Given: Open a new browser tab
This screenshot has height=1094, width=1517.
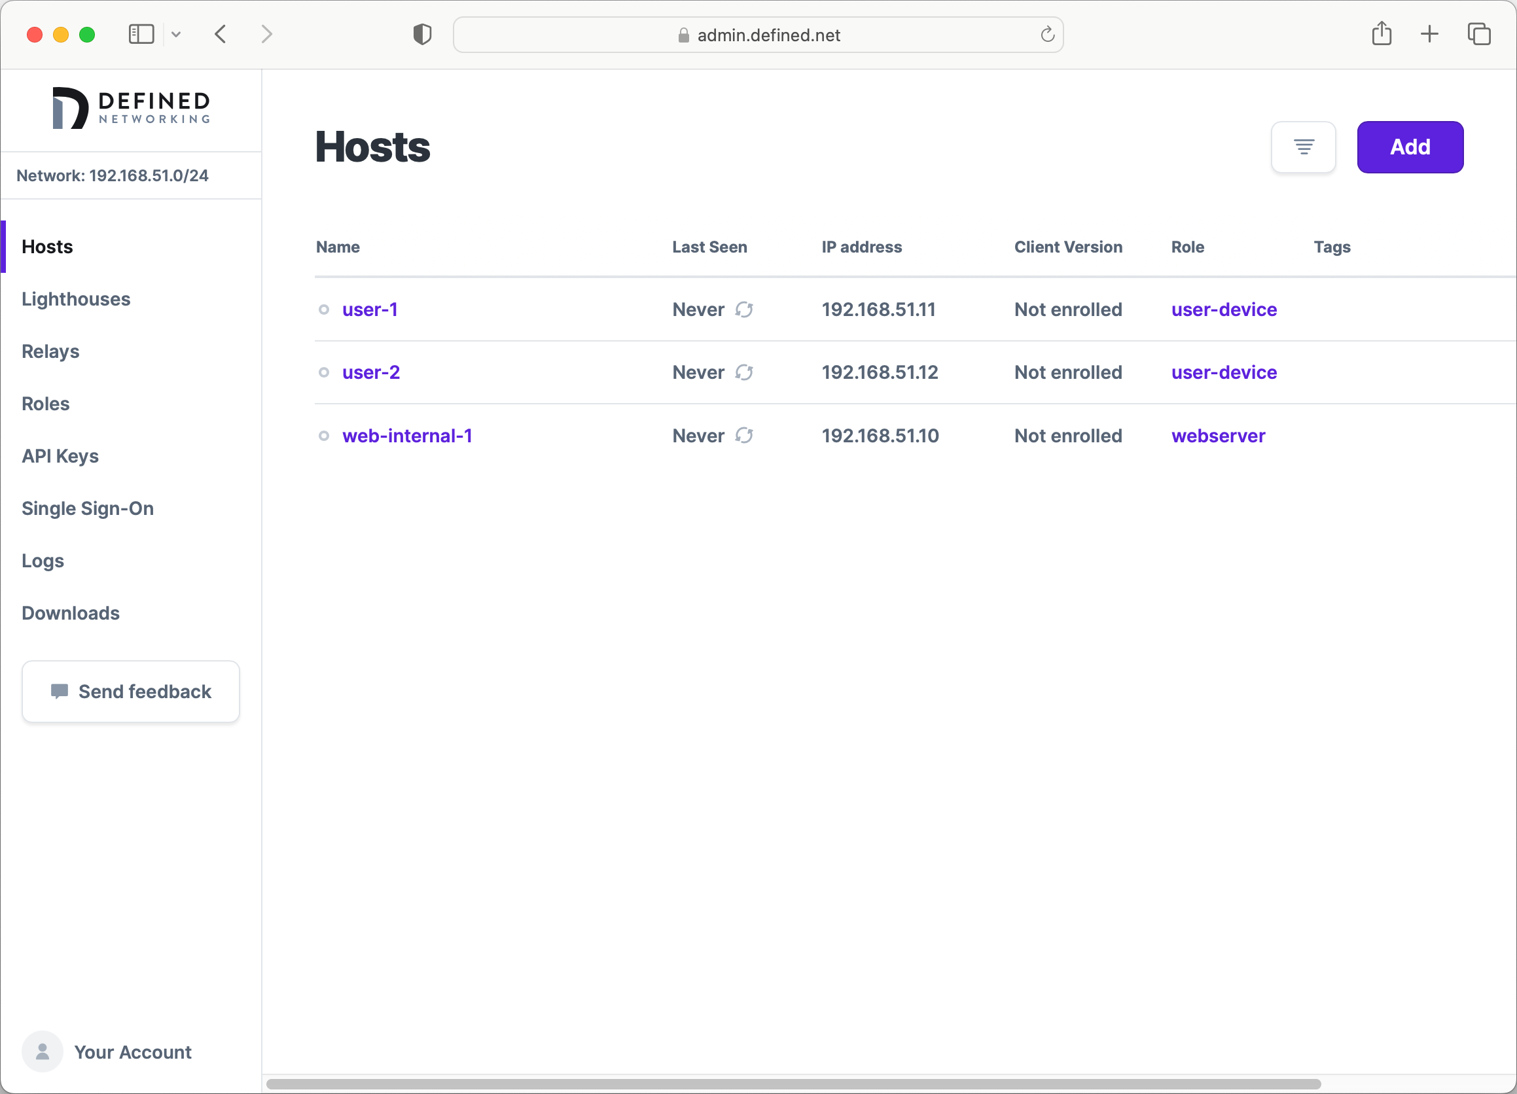Looking at the screenshot, I should click(1429, 34).
